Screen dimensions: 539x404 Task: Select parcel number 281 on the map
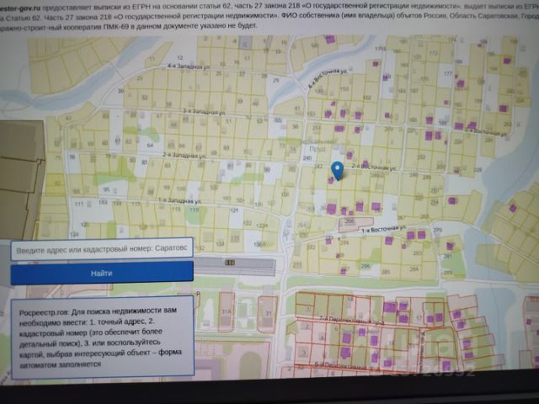coord(447,256)
